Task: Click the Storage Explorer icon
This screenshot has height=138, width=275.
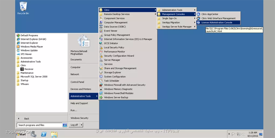Action: point(101,72)
